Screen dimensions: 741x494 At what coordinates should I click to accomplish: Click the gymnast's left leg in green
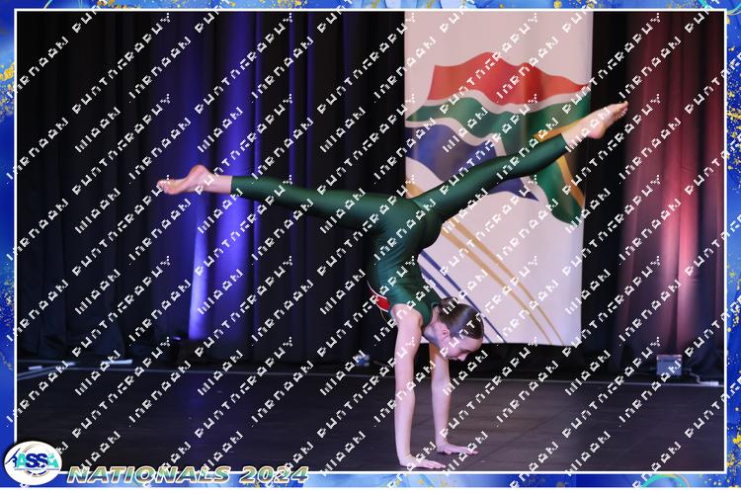[x=296, y=196]
